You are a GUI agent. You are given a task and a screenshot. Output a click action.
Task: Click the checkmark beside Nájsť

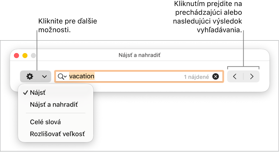coord(26,93)
